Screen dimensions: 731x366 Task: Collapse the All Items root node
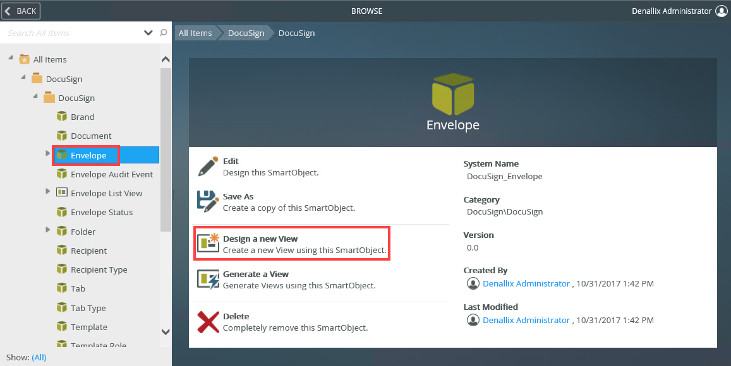pyautogui.click(x=11, y=58)
